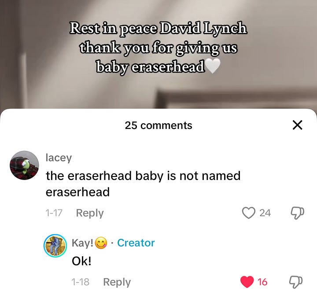
Task: Reply to lacey's eraserhead comment
Action: click(x=90, y=213)
